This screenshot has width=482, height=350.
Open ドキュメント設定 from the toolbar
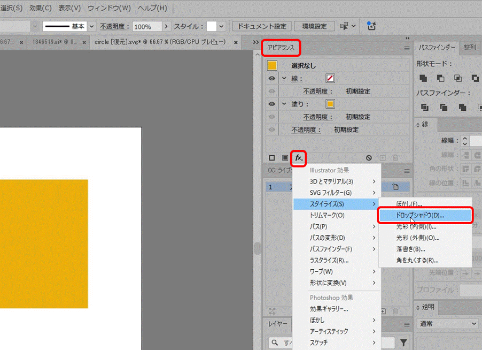[x=261, y=25]
